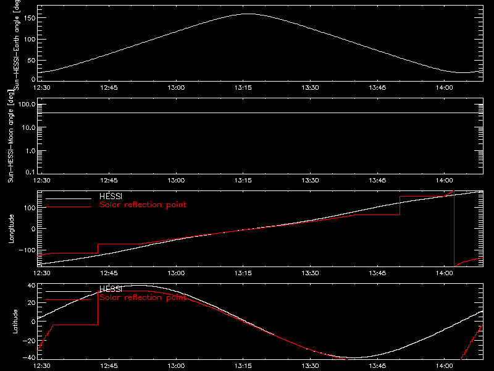Select 12:30 label under Latitude plot
Image resolution: width=494 pixels, height=371 pixels.
tap(42, 366)
